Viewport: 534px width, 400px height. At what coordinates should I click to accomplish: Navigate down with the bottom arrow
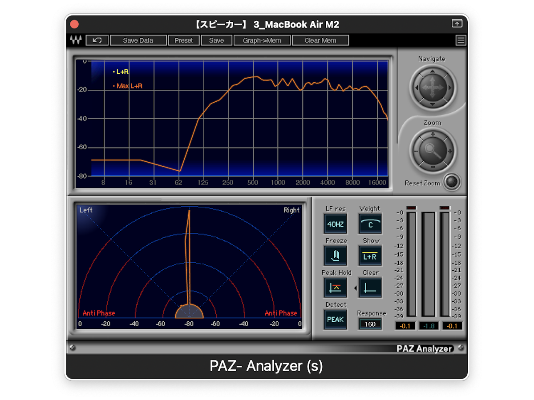tap(432, 104)
